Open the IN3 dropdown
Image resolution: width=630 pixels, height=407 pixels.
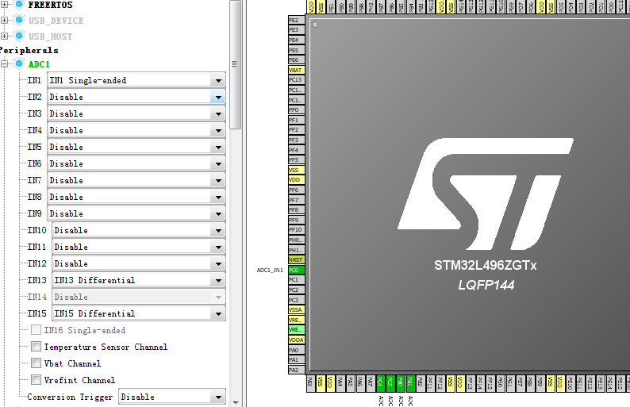136,113
